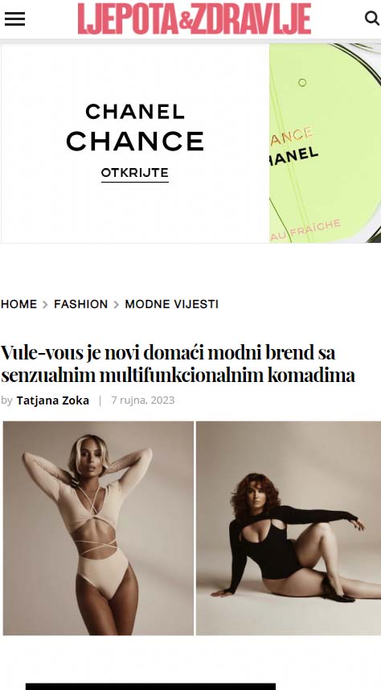Viewport: 381px width, 690px height.
Task: Click the search magnifier icon
Action: [372, 18]
